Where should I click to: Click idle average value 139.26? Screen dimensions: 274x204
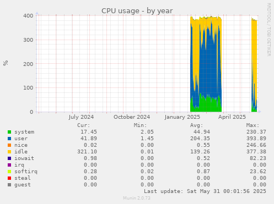coord(200,152)
